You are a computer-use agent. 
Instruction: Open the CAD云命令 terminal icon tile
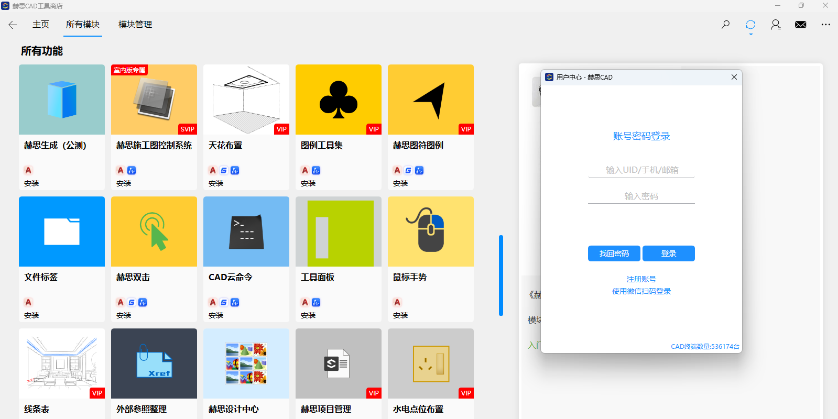coord(246,231)
